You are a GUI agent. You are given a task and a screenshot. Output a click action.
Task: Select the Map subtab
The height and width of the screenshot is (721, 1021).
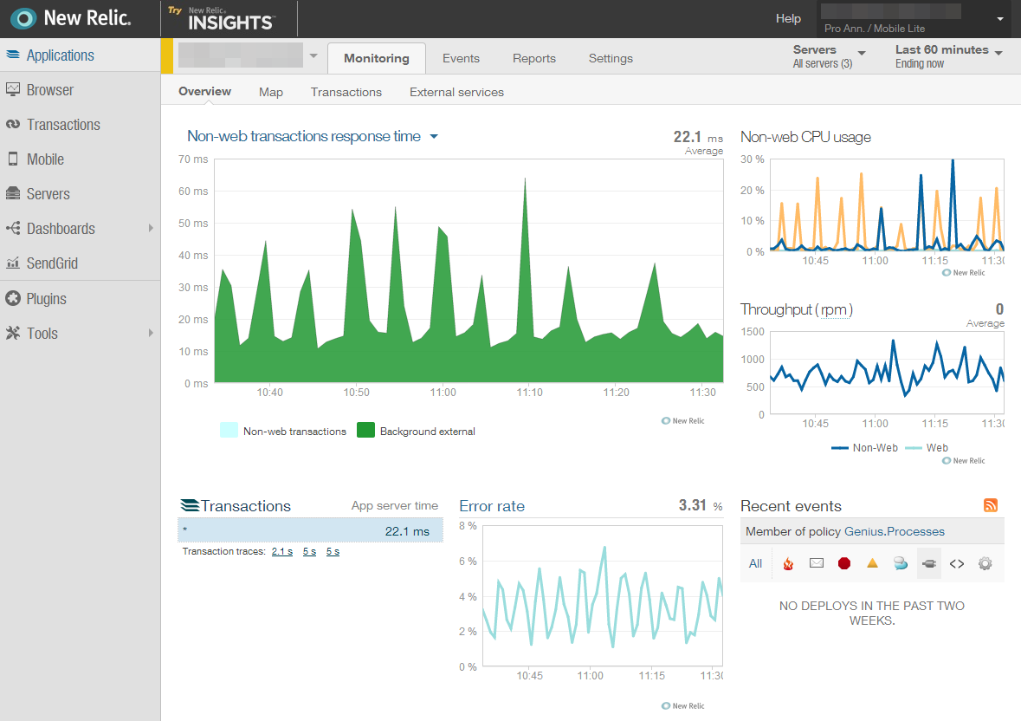click(271, 92)
